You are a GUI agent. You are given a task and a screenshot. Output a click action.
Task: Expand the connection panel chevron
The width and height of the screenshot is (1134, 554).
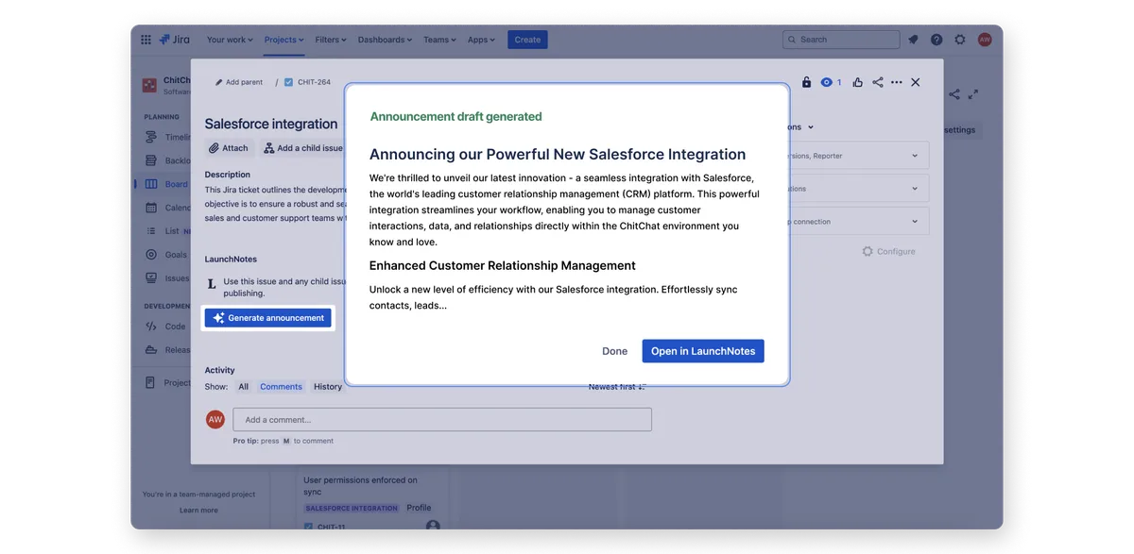tap(915, 222)
